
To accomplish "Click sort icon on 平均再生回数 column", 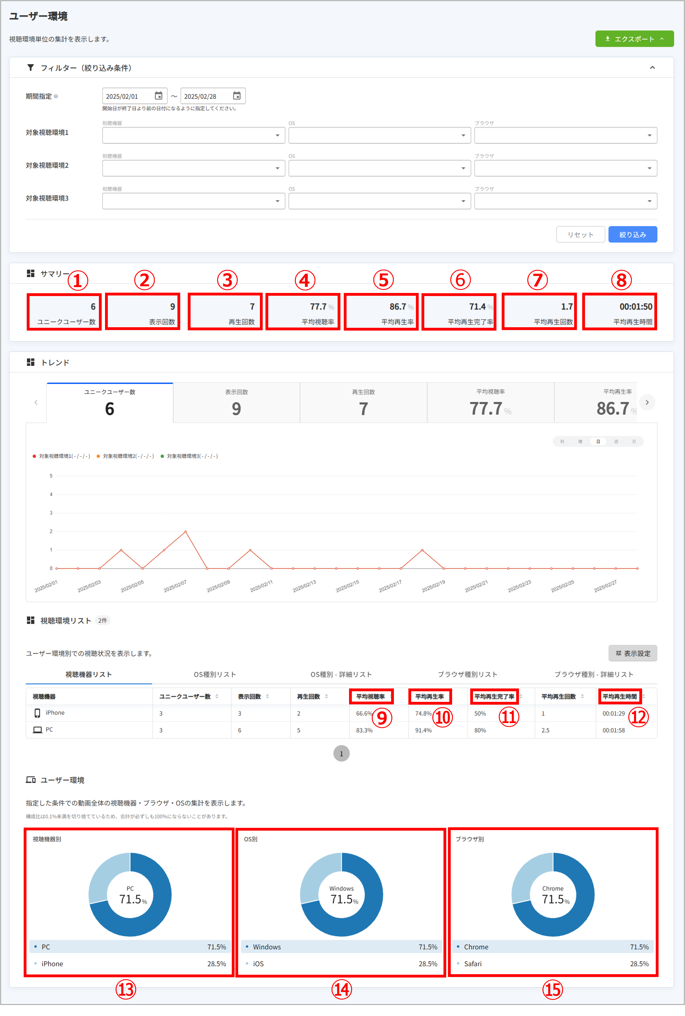I will (x=582, y=696).
